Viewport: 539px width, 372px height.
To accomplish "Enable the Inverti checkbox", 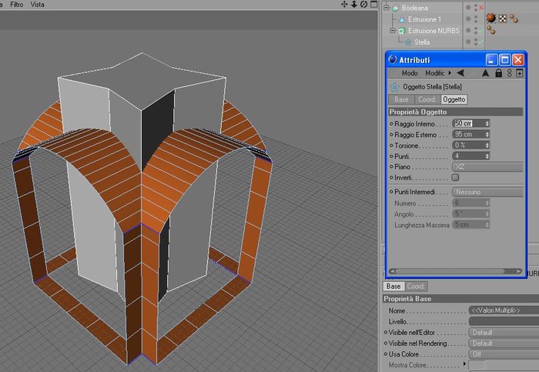I will pos(456,177).
